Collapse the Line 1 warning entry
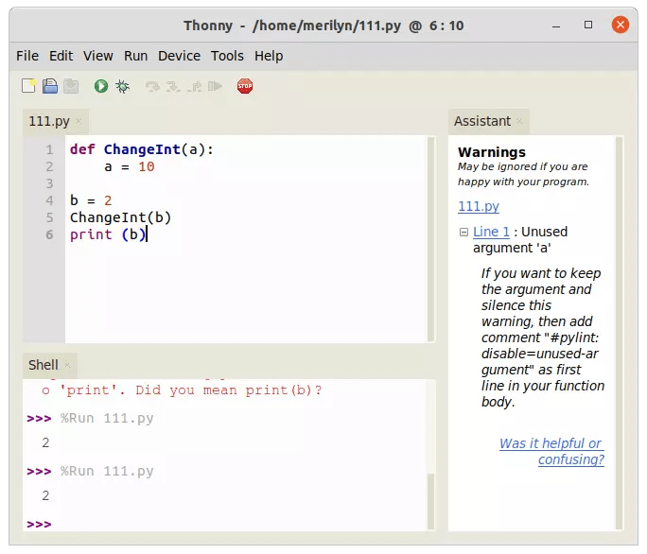Image resolution: width=647 pixels, height=554 pixels. 463,233
